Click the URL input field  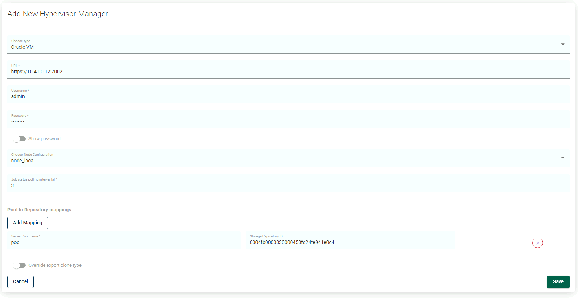[x=288, y=72]
